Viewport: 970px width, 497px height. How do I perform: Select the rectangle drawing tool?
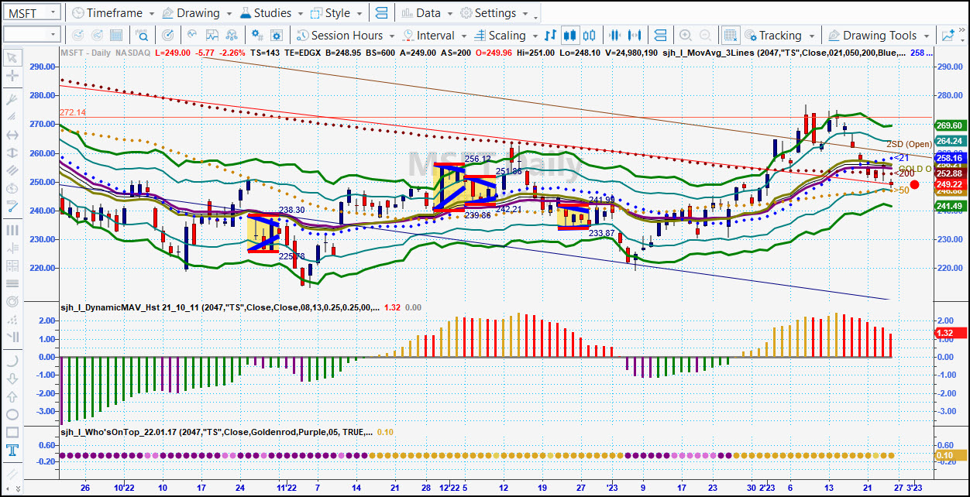tap(12, 432)
